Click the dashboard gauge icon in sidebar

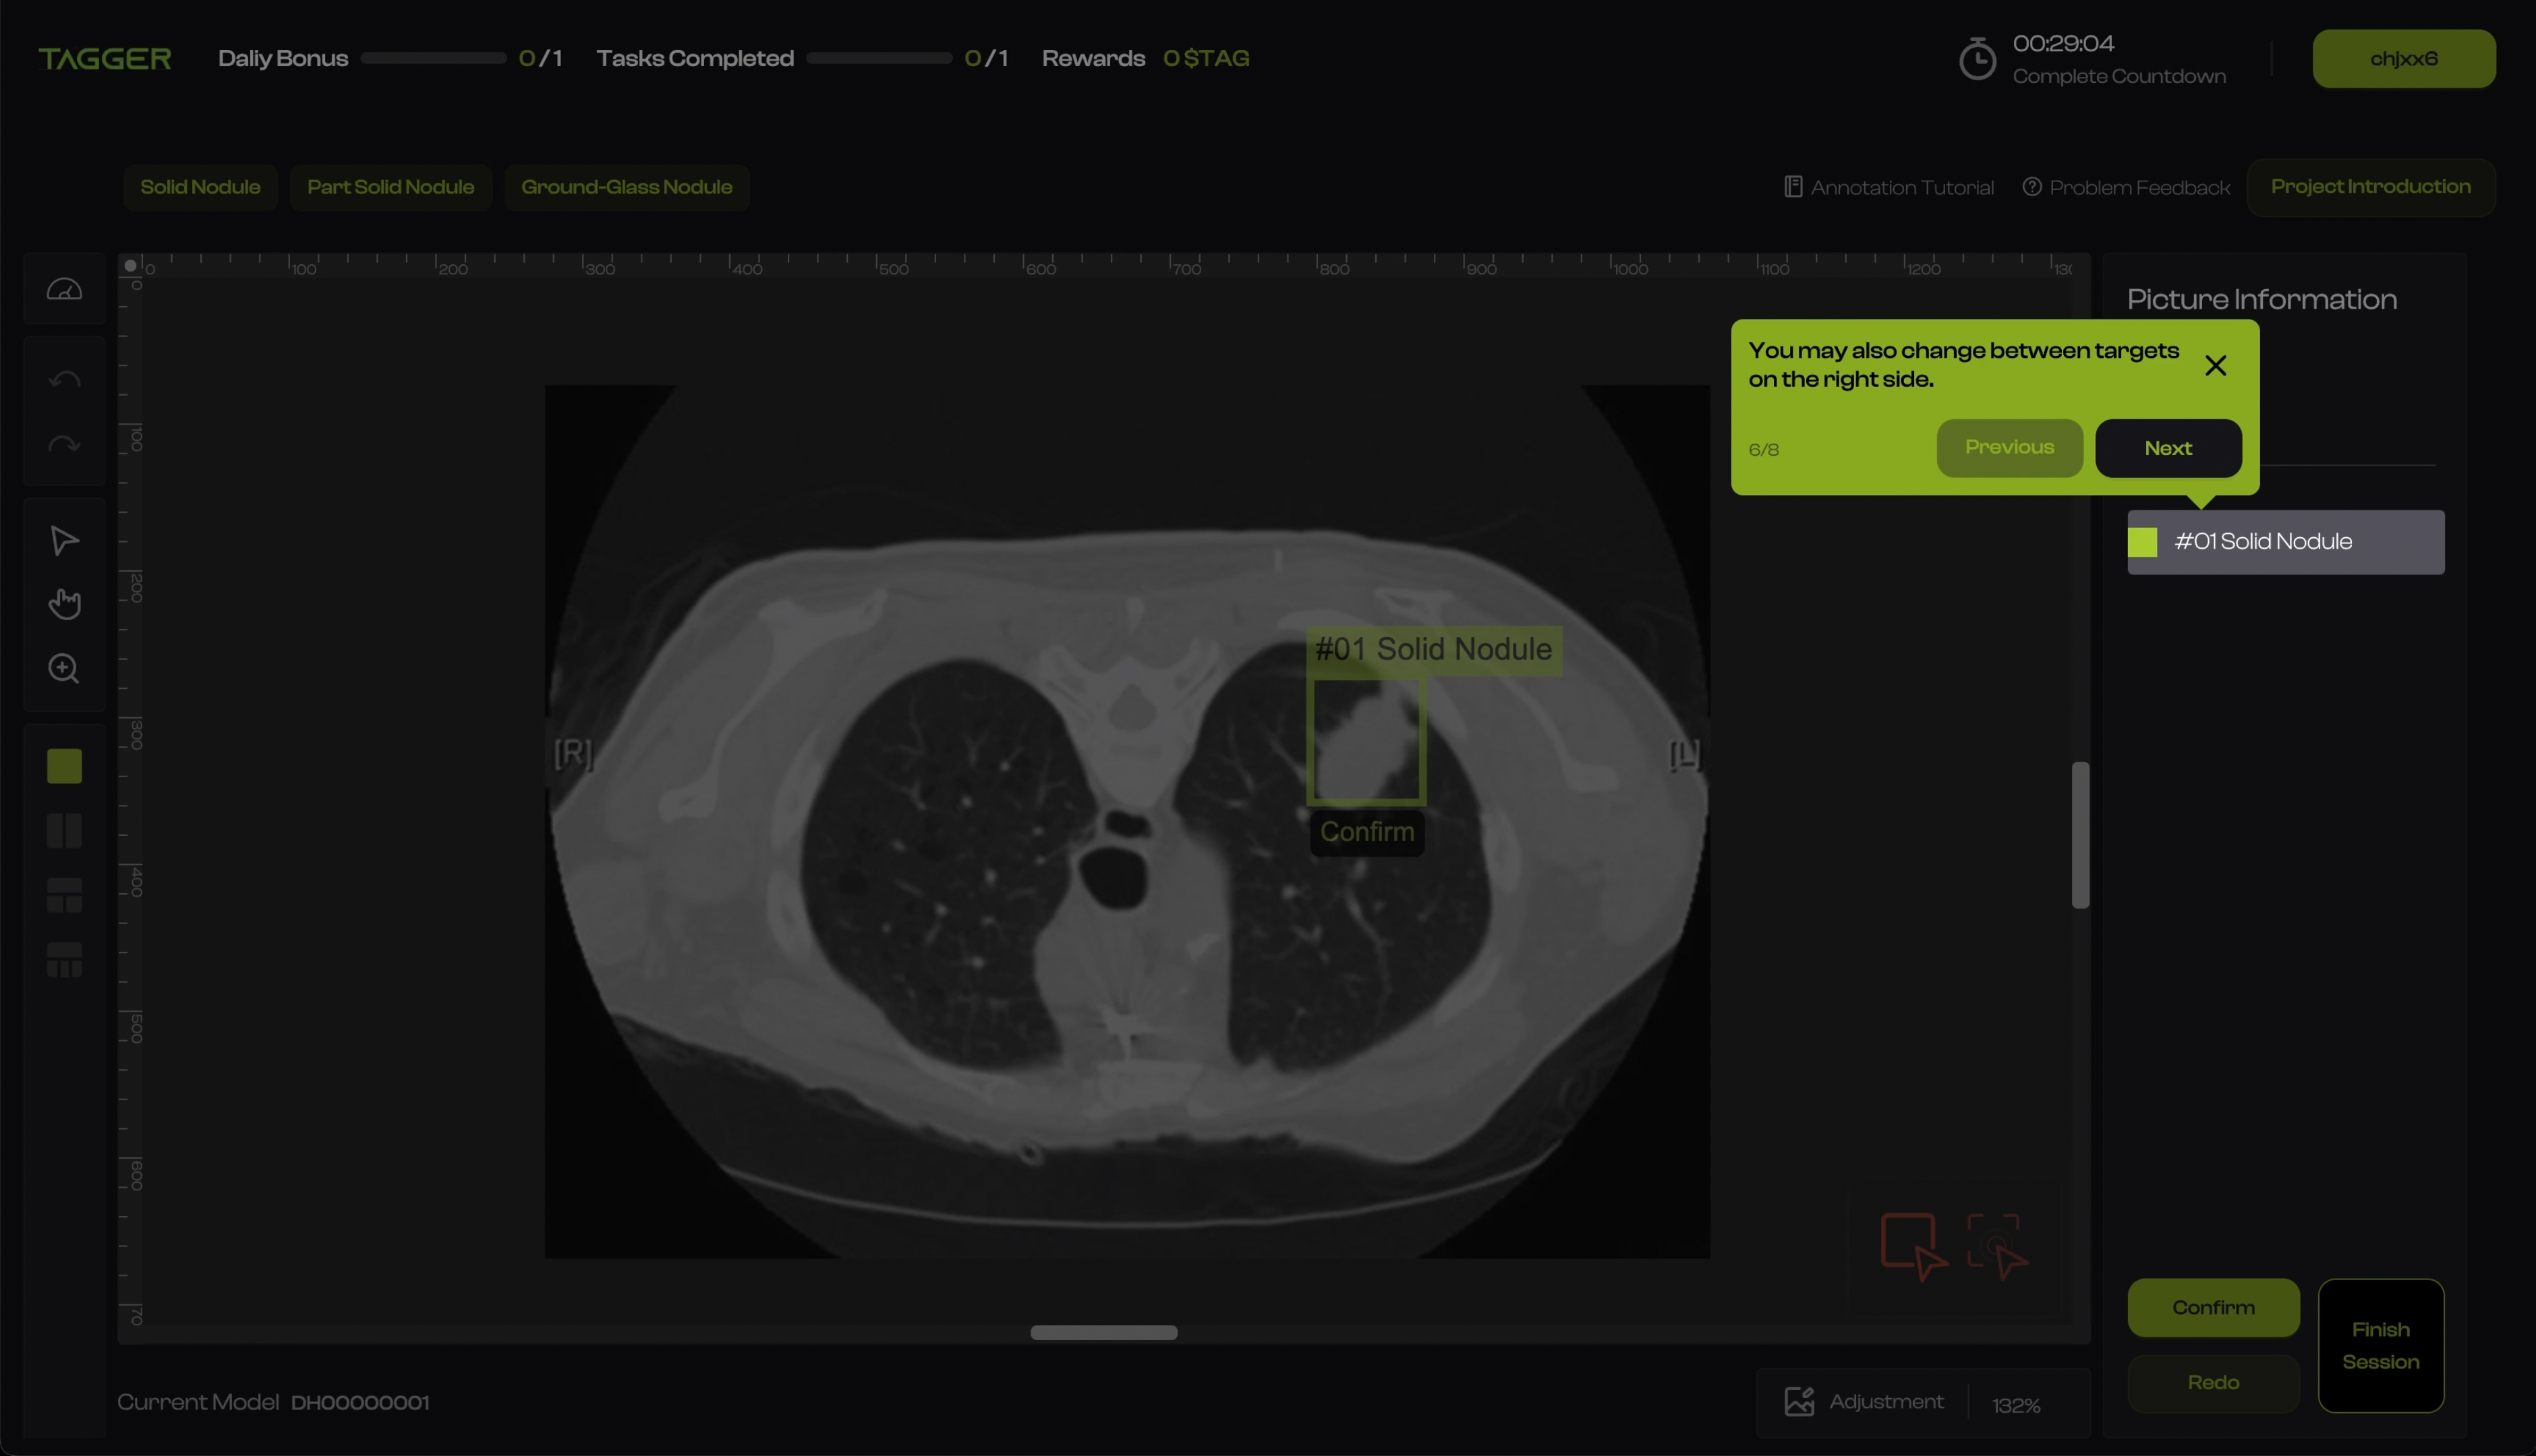coord(64,290)
